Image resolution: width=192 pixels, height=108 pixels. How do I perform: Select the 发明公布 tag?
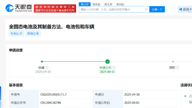(x=33, y=34)
